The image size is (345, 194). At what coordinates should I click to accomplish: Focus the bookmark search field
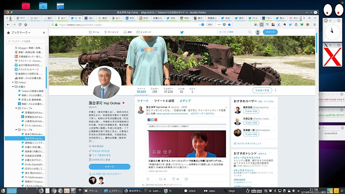click(26, 41)
